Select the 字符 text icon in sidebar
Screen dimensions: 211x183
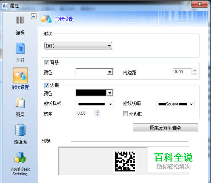20,48
